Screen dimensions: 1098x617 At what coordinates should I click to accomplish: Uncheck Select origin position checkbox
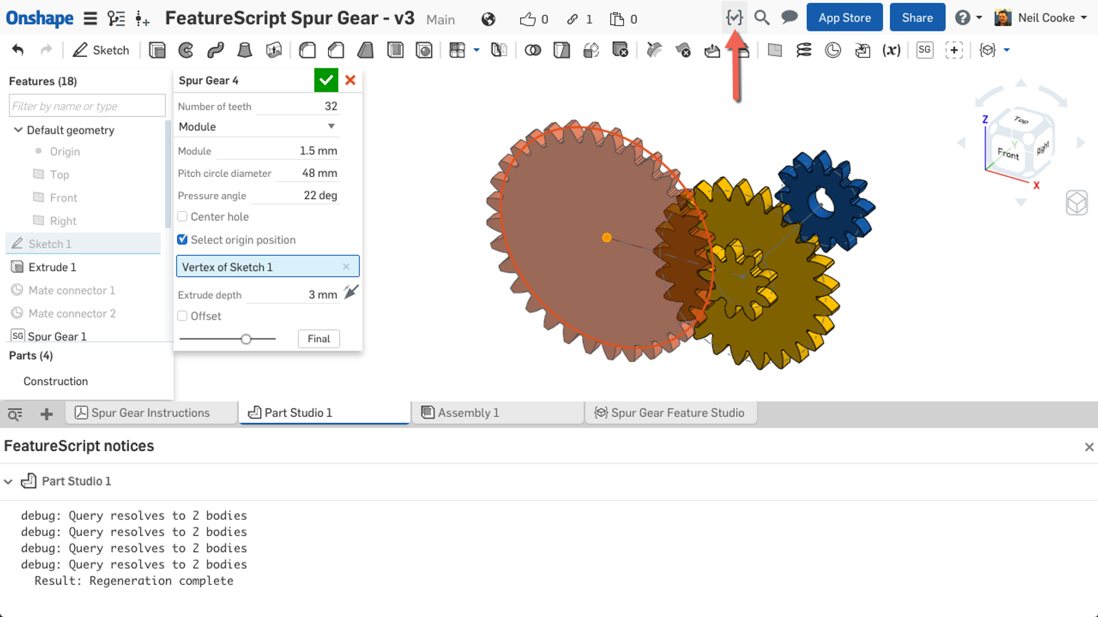click(183, 240)
